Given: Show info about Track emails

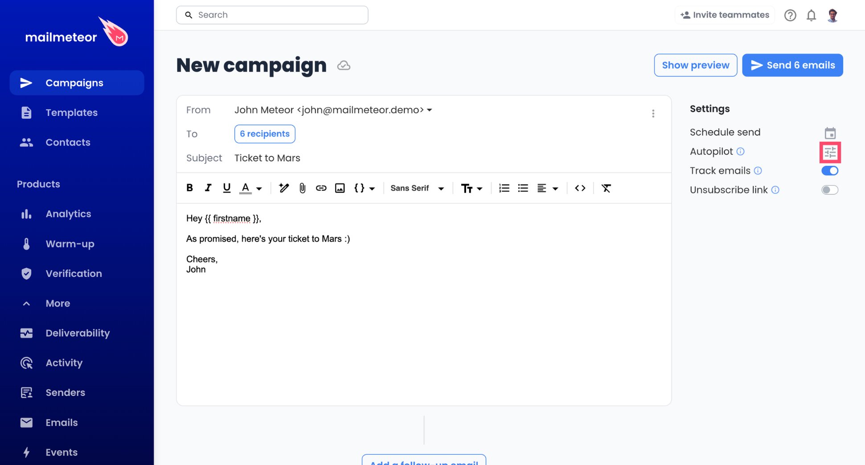Looking at the screenshot, I should [758, 170].
